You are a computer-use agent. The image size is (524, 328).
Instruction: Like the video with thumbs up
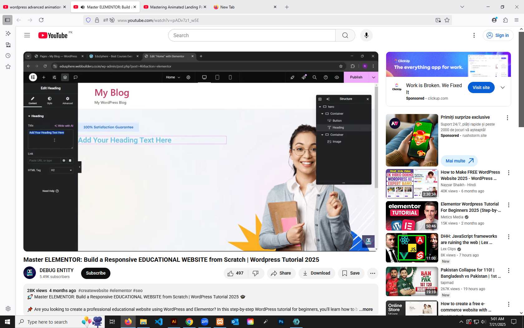236,273
